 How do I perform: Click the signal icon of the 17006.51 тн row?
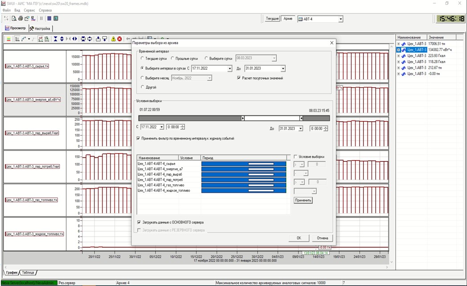tap(404, 44)
